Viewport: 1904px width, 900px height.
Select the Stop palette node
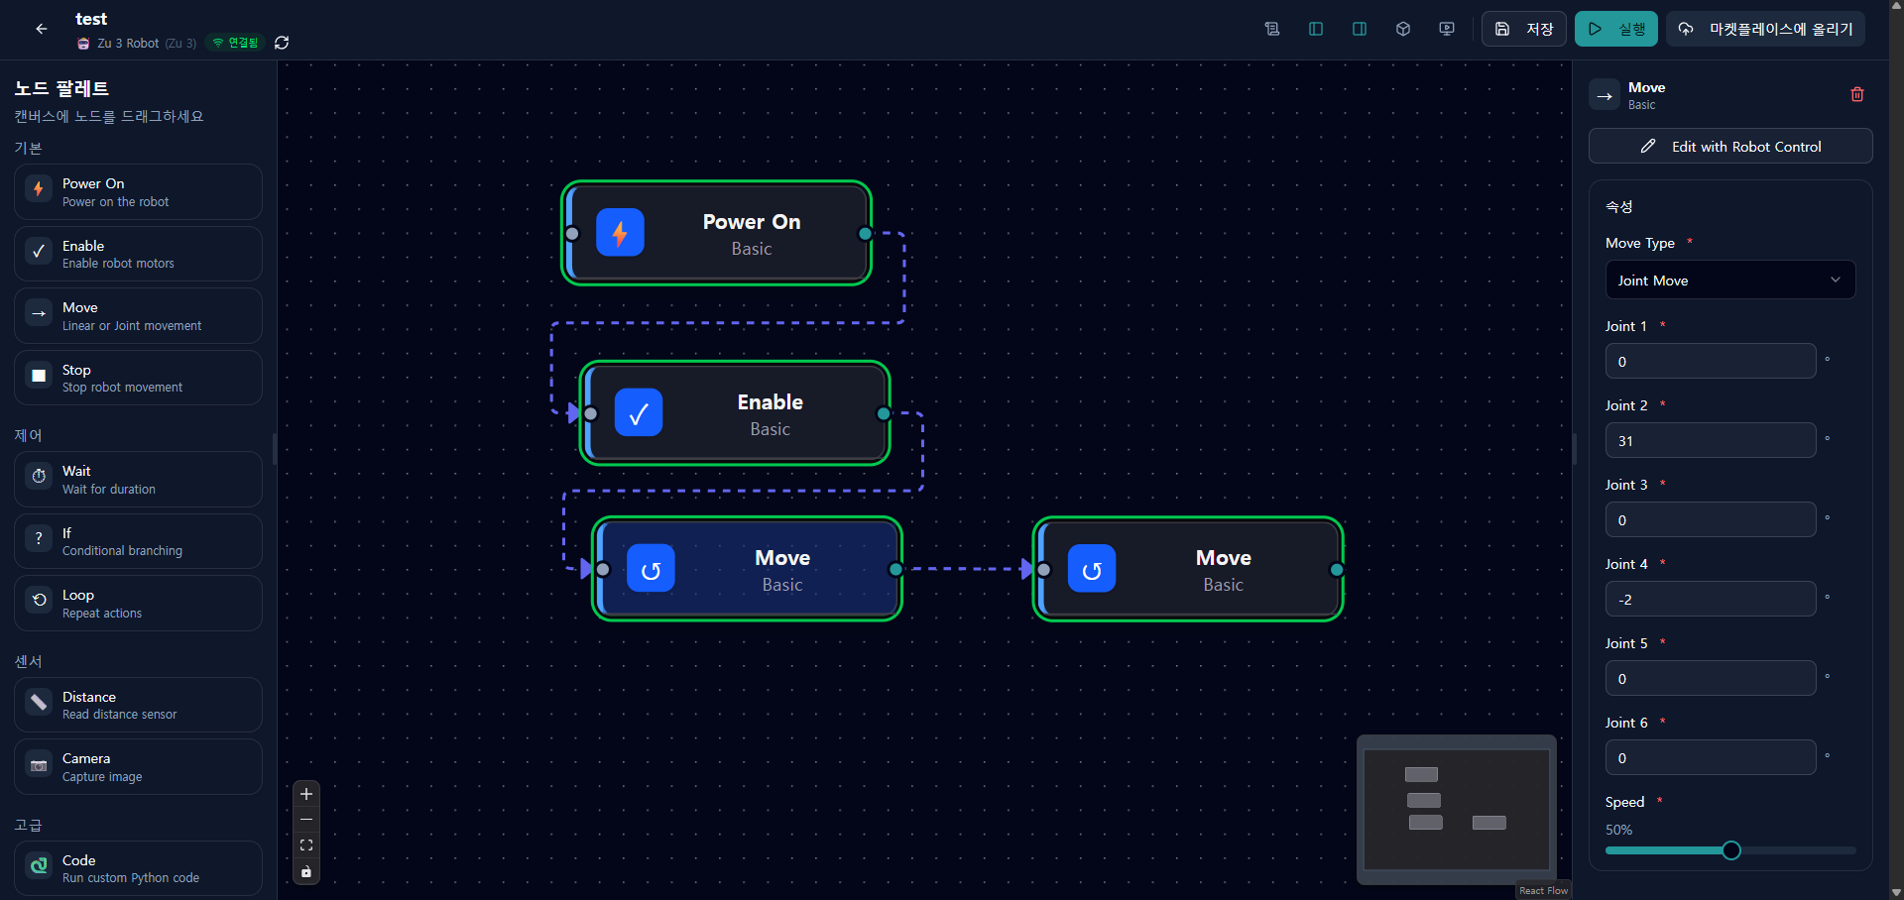(138, 378)
